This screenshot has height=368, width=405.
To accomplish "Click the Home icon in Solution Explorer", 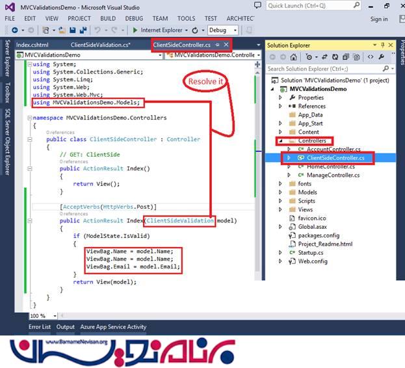I will point(294,57).
